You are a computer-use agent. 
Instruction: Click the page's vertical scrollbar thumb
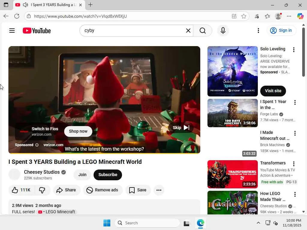click(x=303, y=52)
